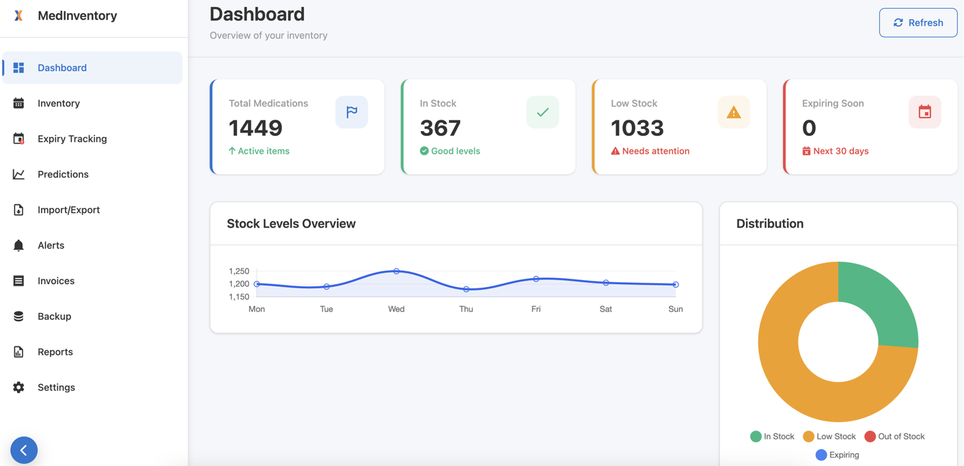
Task: Click the MedInventory logo link
Action: click(x=65, y=16)
